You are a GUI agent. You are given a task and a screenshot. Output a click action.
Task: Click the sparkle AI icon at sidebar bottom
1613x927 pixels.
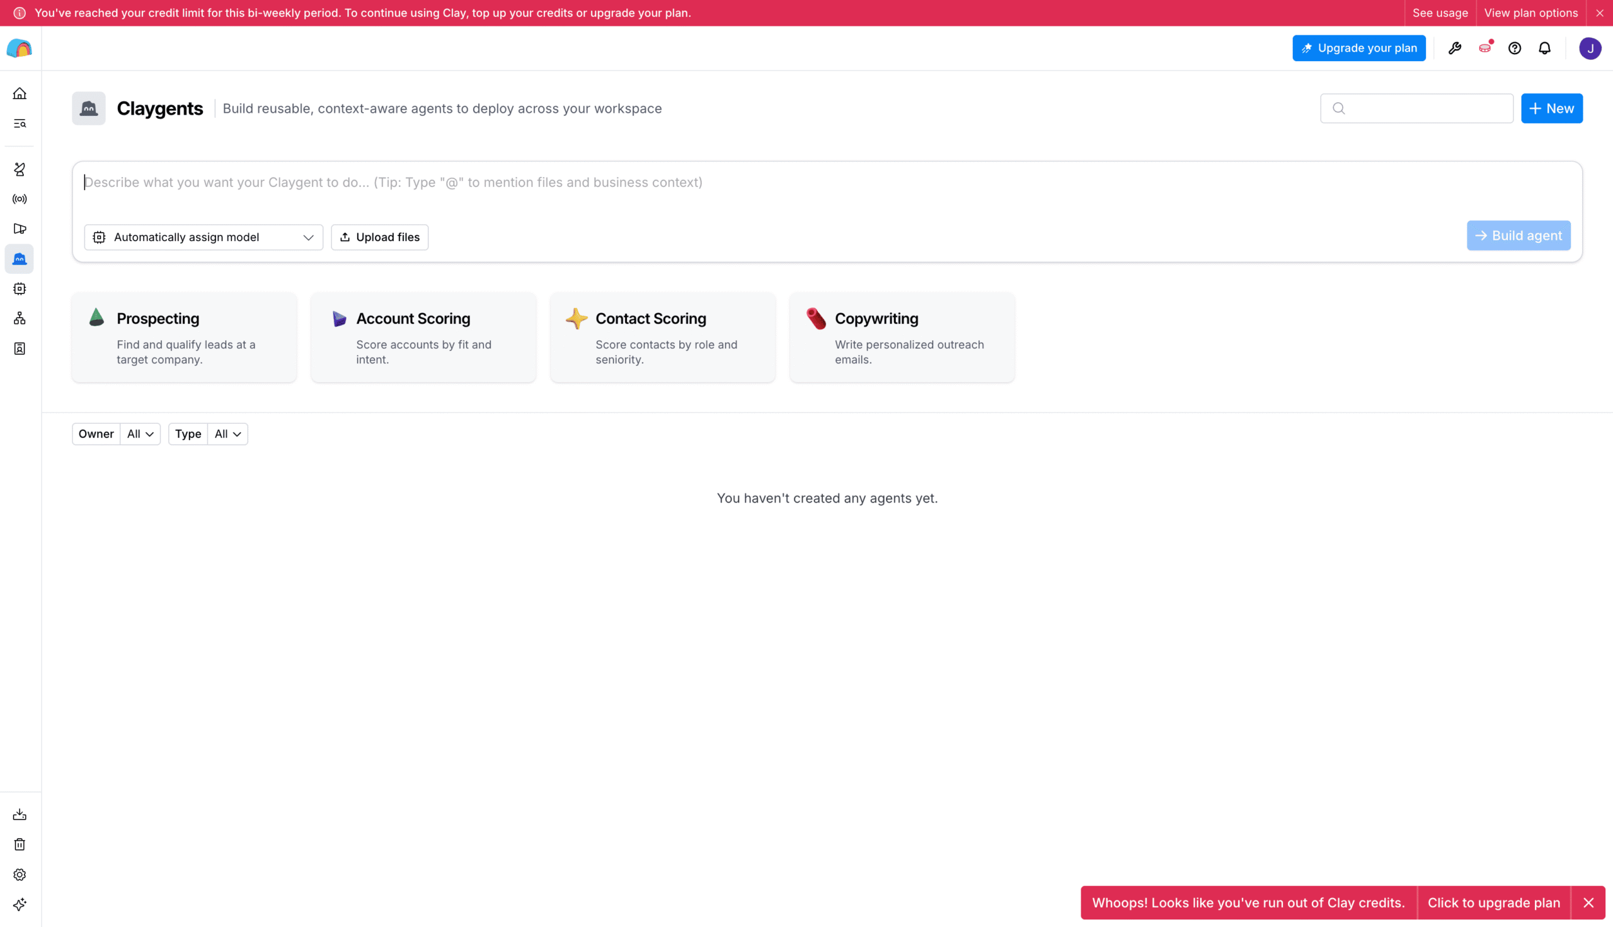click(x=20, y=904)
